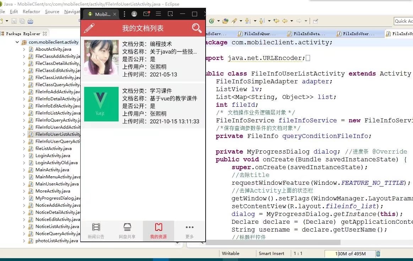Tap the Vue.js logo thumbnail in the list
The image size is (413, 261).
(102, 104)
